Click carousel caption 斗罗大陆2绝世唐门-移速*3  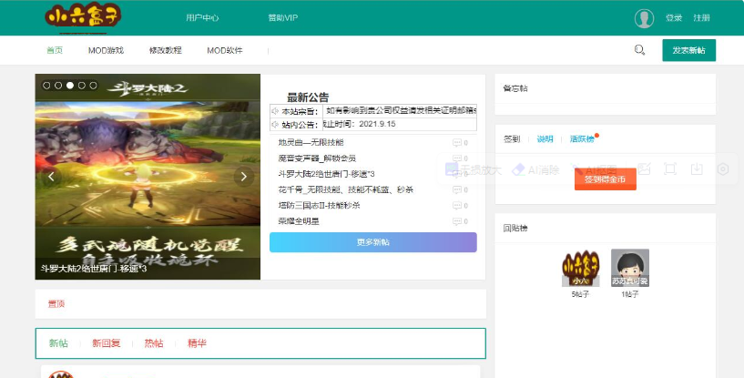coord(94,269)
